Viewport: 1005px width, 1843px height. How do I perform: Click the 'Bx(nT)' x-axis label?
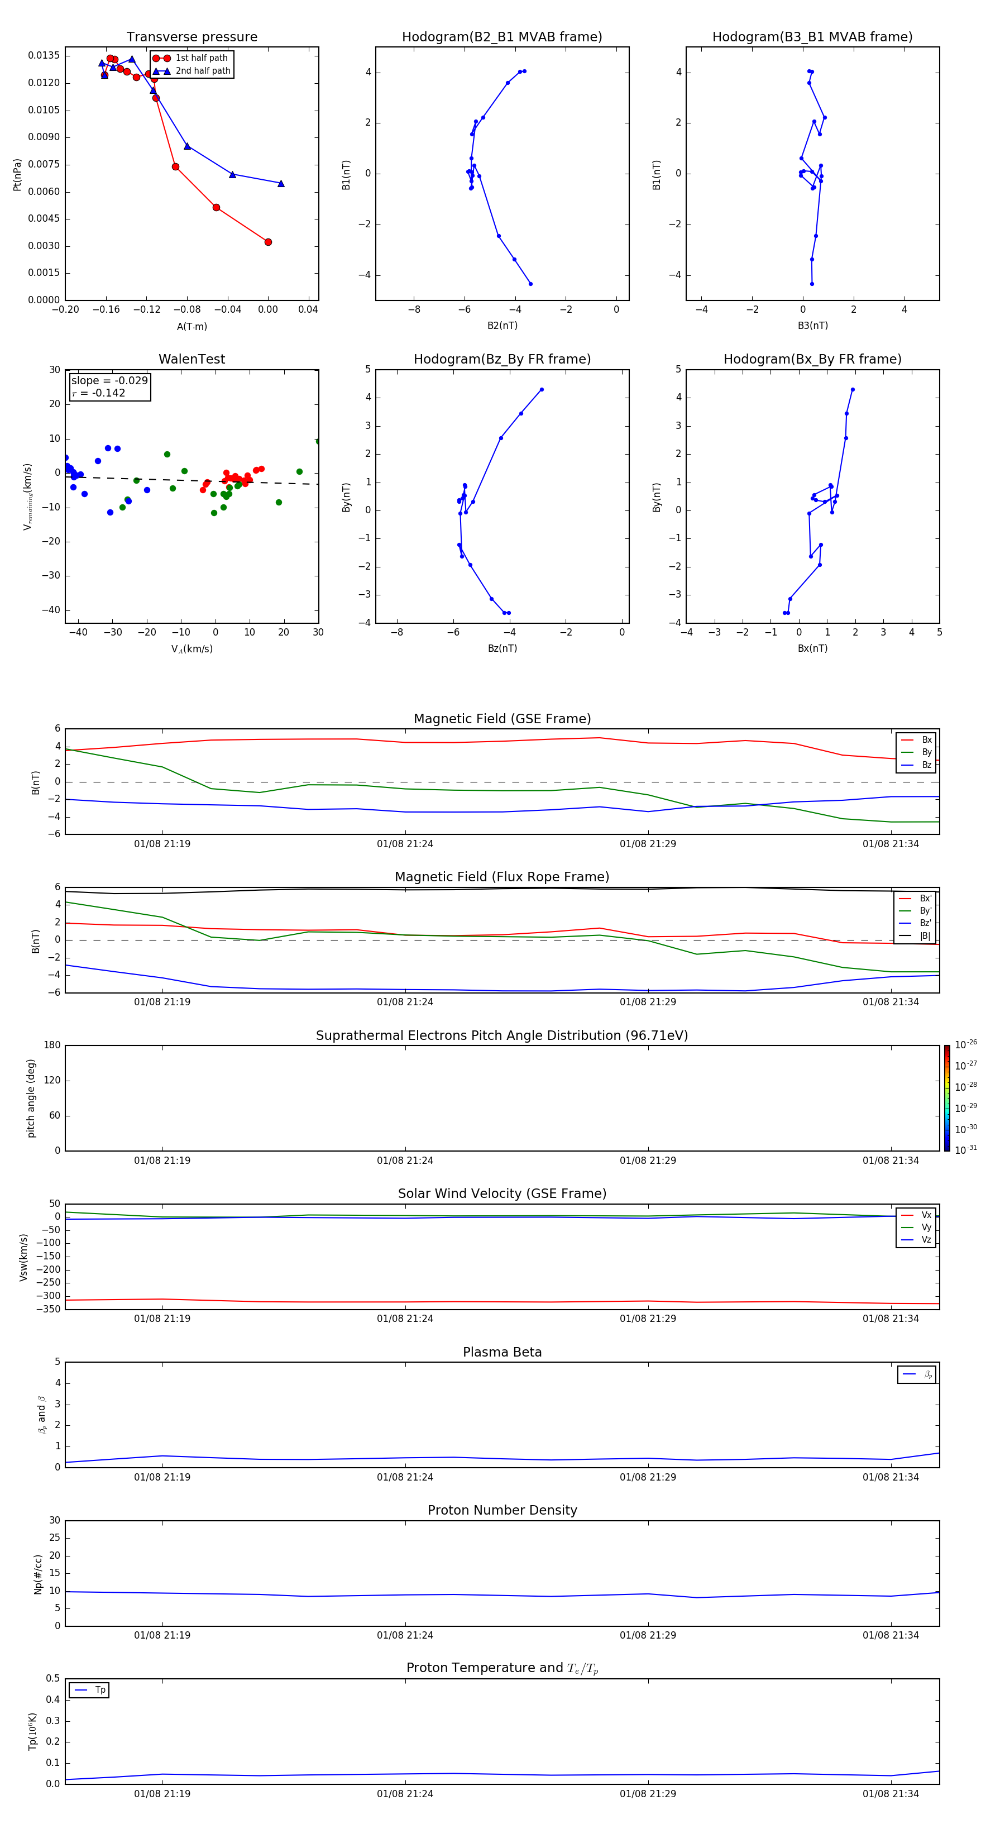[x=812, y=648]
